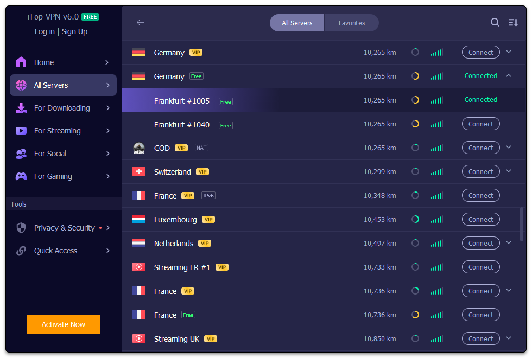Click the search magnifier icon

[x=495, y=22]
